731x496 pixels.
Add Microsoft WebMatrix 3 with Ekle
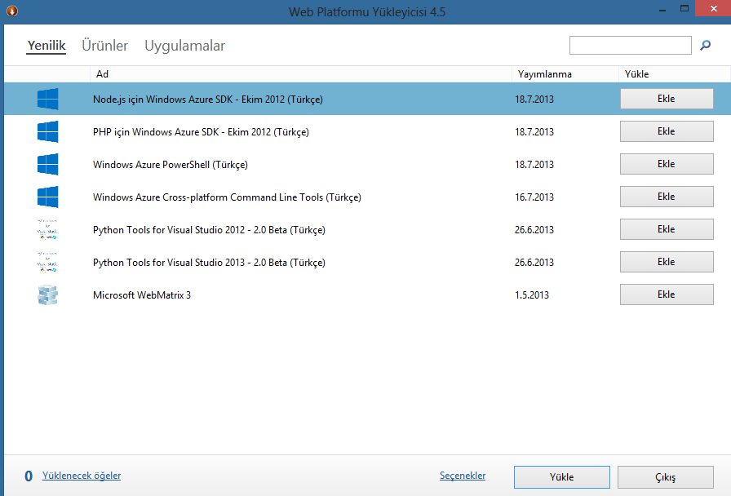667,294
